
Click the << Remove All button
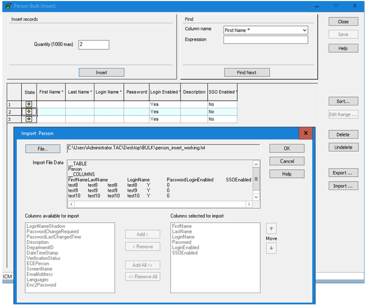[143, 277]
